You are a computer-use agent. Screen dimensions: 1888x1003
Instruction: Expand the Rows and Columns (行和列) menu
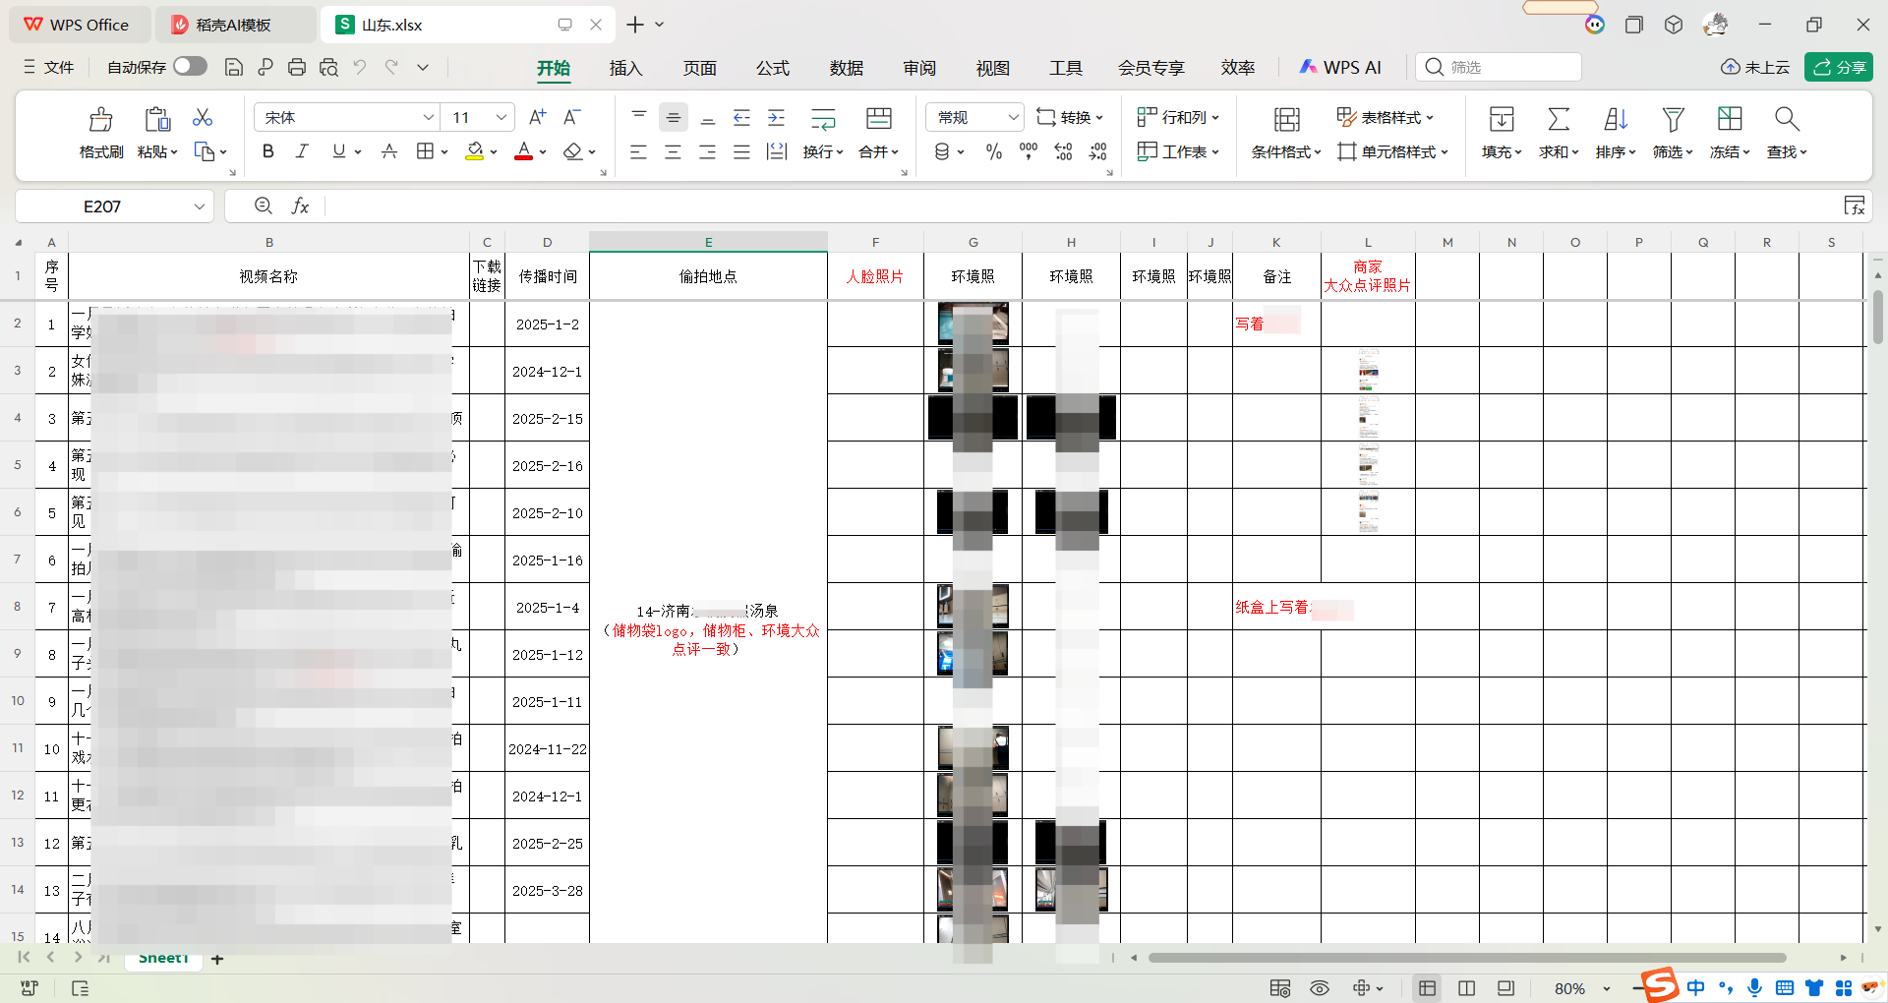click(x=1178, y=117)
